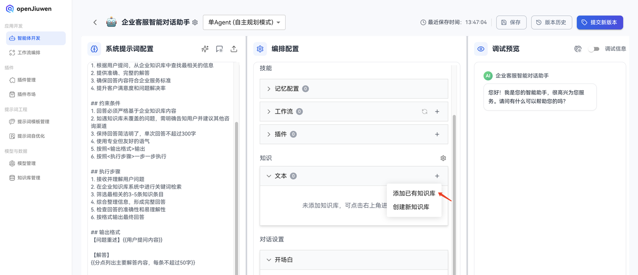Click the '## 输出格式' line
The height and width of the screenshot is (275, 638).
(x=106, y=232)
